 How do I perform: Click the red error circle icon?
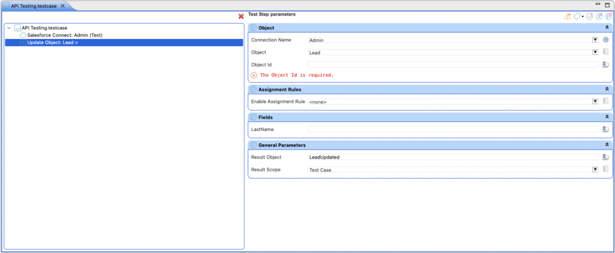[x=254, y=75]
